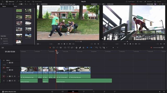Toggle Linked Selection chain icon
Viewport: 167px width, 93px height.
point(80,48)
